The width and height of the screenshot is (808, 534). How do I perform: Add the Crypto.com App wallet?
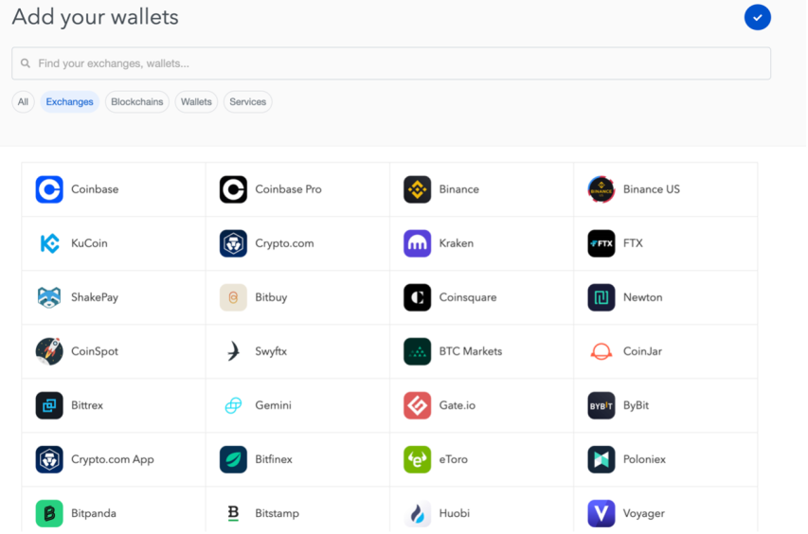[114, 459]
